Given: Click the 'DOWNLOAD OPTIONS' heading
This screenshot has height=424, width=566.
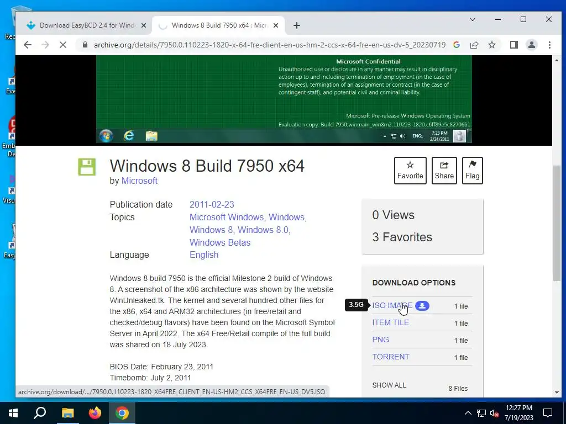Looking at the screenshot, I should pyautogui.click(x=413, y=283).
